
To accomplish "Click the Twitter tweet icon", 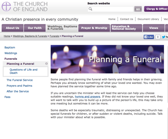I will pos(164,37).
